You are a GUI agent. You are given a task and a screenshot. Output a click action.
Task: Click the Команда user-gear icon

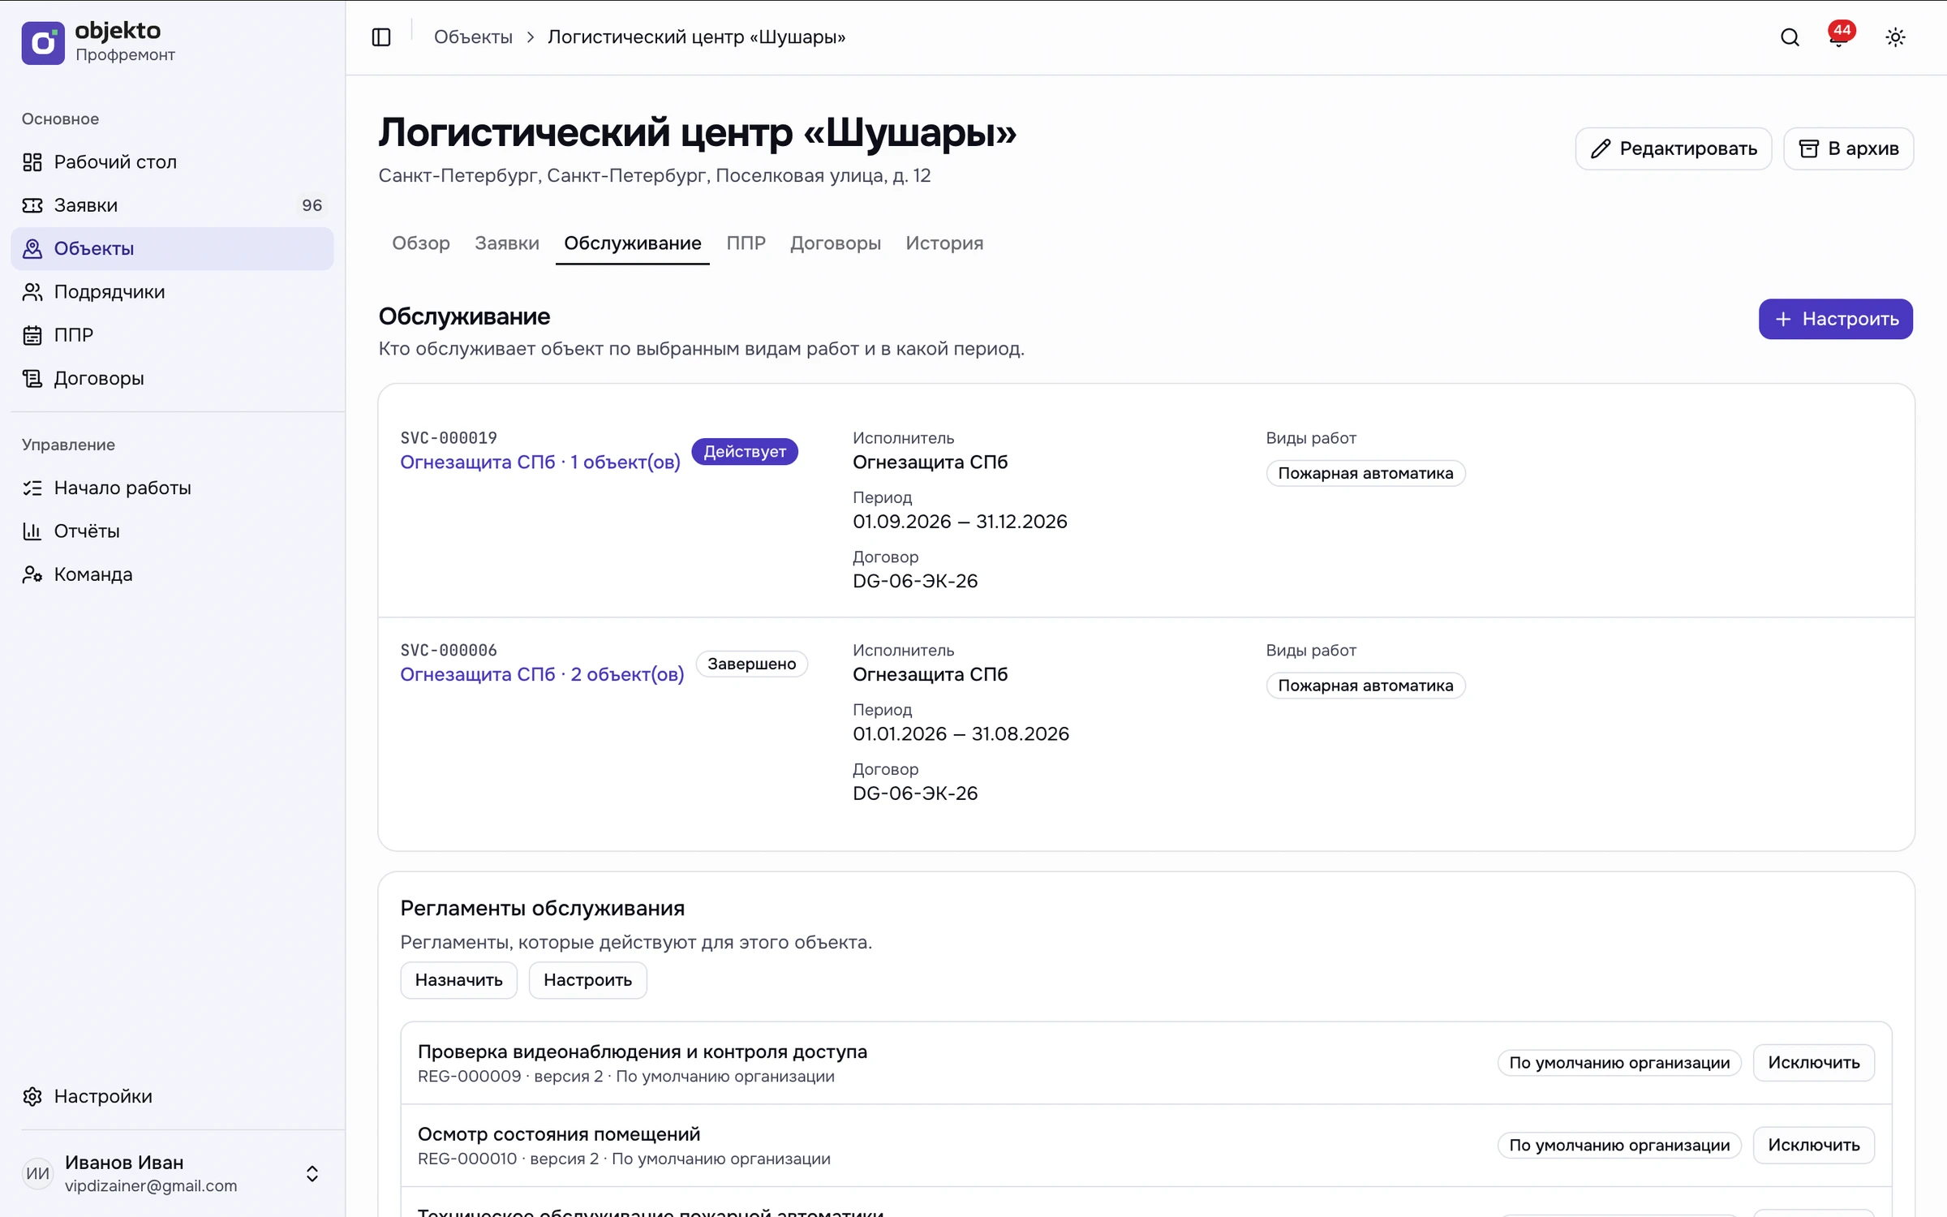click(x=32, y=574)
